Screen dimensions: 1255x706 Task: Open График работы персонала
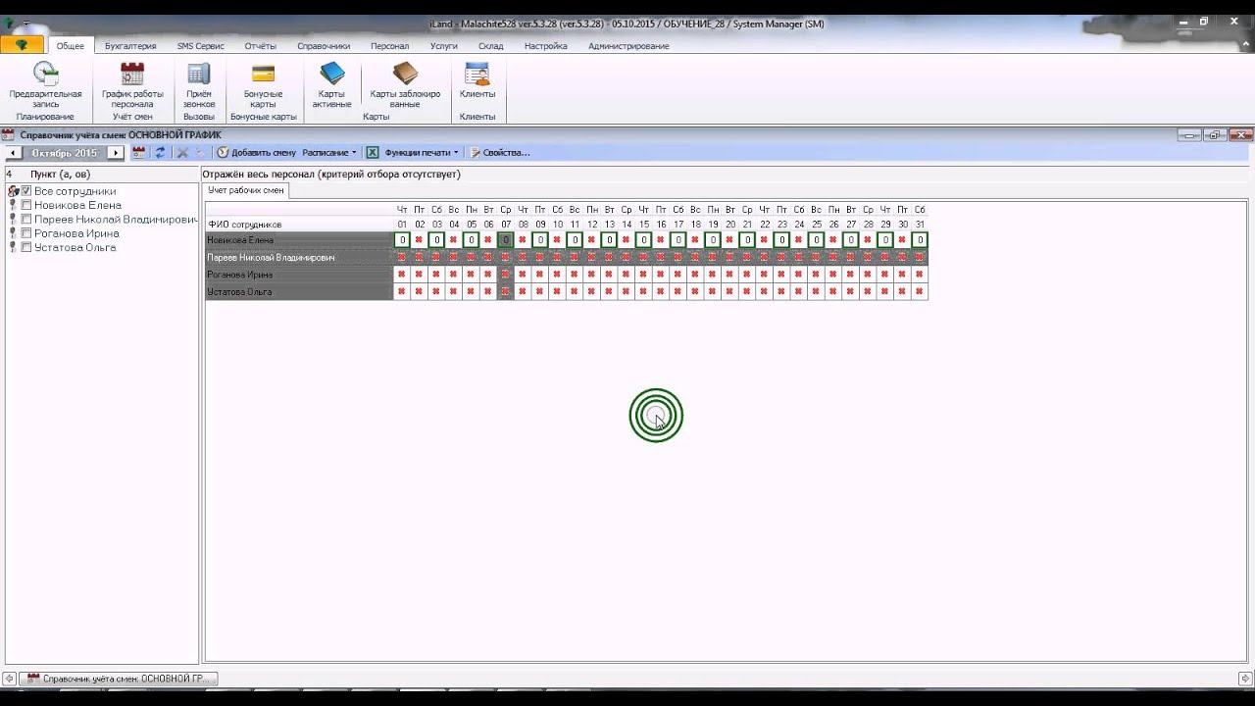click(x=132, y=84)
